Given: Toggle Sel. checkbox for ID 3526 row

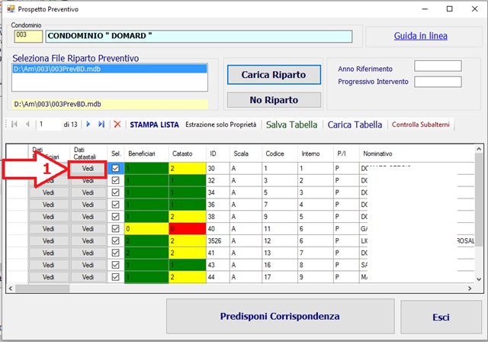Looking at the screenshot, I should click(x=115, y=240).
